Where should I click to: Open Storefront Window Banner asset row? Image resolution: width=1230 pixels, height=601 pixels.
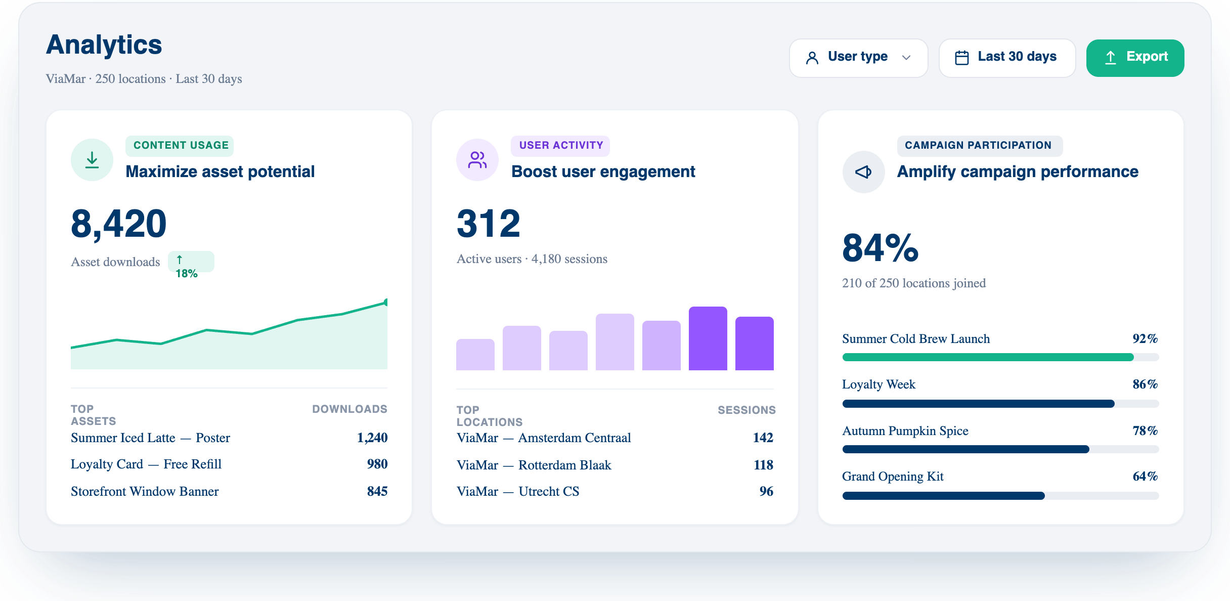pos(229,491)
